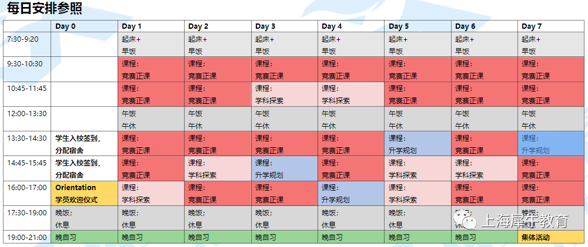Image resolution: width=588 pixels, height=247 pixels.
Task: Select Day 1's 起床+早饭 cell
Action: pos(151,45)
